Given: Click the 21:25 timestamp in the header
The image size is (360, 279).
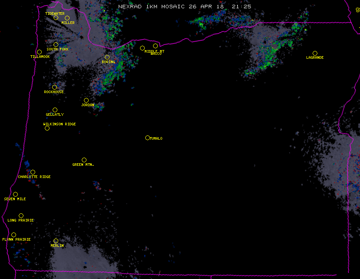Looking at the screenshot, I should (242, 7).
